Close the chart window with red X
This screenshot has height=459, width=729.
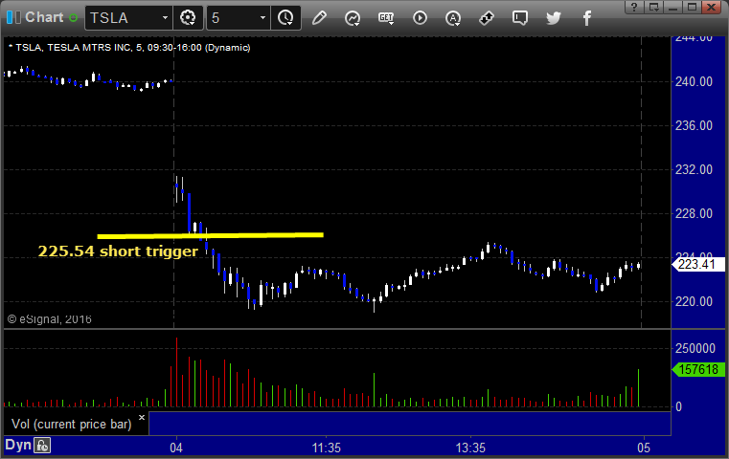(712, 7)
